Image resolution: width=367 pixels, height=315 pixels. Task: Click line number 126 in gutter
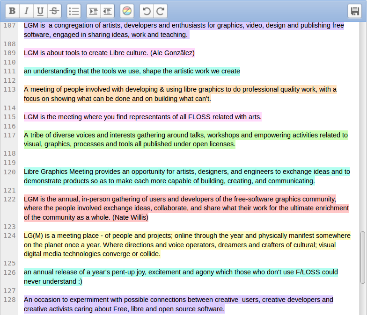pyautogui.click(x=9, y=272)
